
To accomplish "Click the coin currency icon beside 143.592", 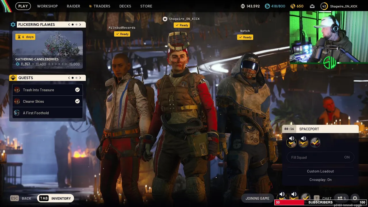I will (x=243, y=6).
